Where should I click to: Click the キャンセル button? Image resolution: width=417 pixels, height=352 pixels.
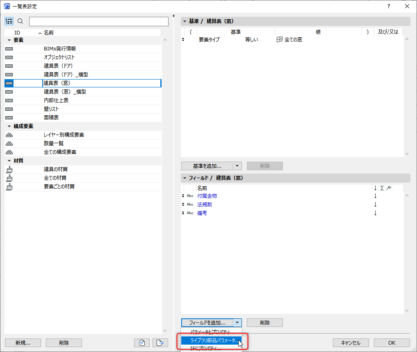tap(351, 343)
